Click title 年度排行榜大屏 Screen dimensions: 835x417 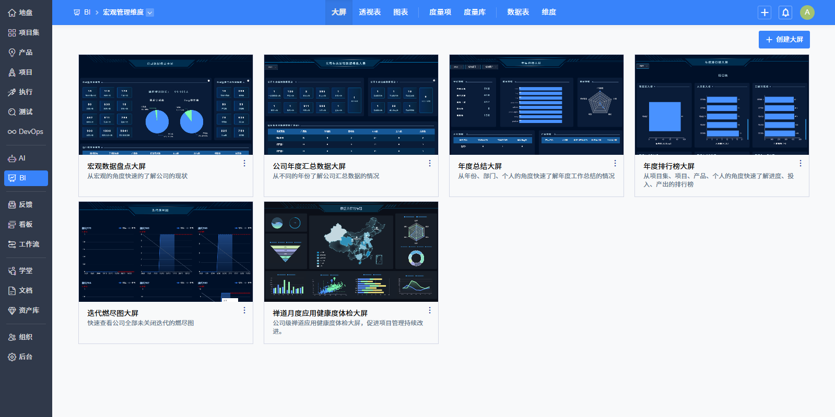click(x=669, y=166)
